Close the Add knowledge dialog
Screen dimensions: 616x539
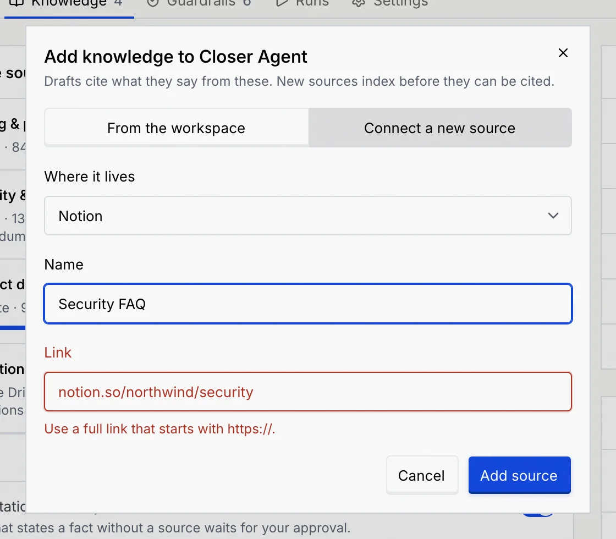[x=563, y=53]
